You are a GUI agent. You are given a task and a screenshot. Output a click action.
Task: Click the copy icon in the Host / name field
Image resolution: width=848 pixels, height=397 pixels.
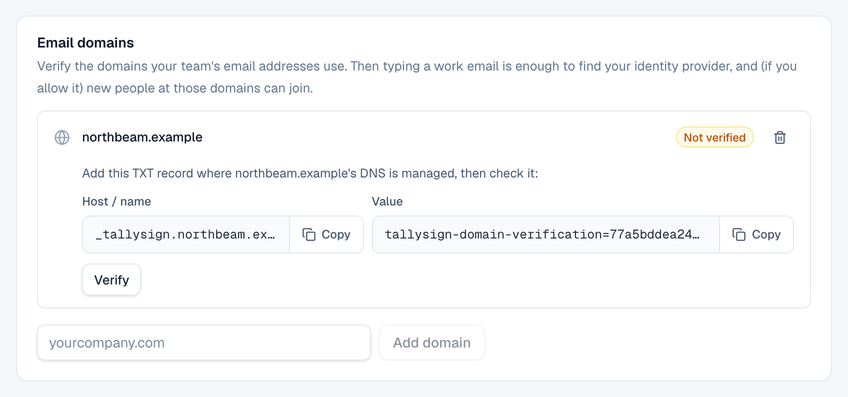tap(309, 234)
